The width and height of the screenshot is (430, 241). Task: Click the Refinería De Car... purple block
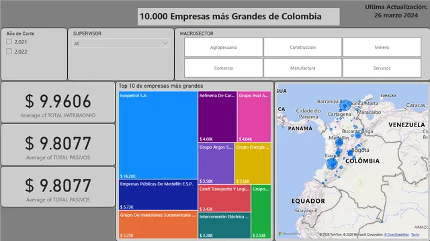click(218, 116)
